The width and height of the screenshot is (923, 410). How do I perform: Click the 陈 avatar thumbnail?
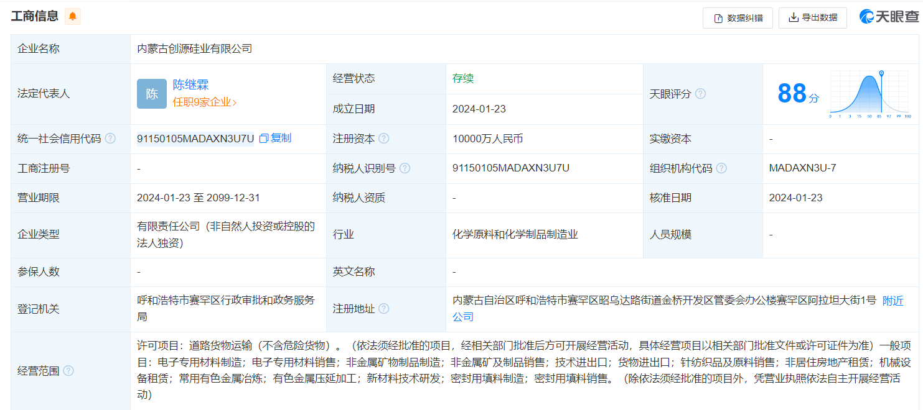tap(152, 94)
